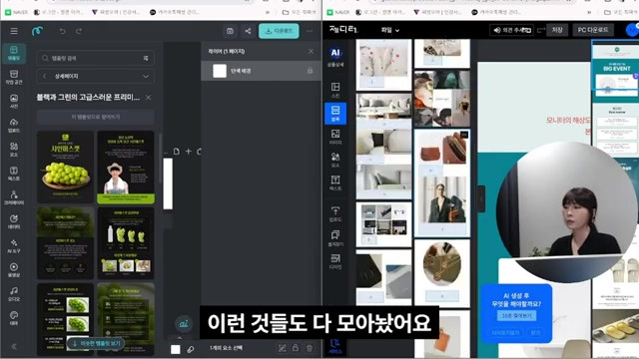Open the 디자인 tab in right sidebar
The width and height of the screenshot is (639, 359).
point(335,261)
